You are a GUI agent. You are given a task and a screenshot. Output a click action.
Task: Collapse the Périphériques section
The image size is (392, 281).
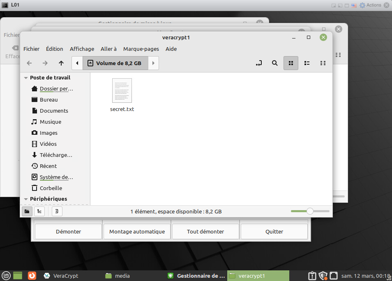26,199
